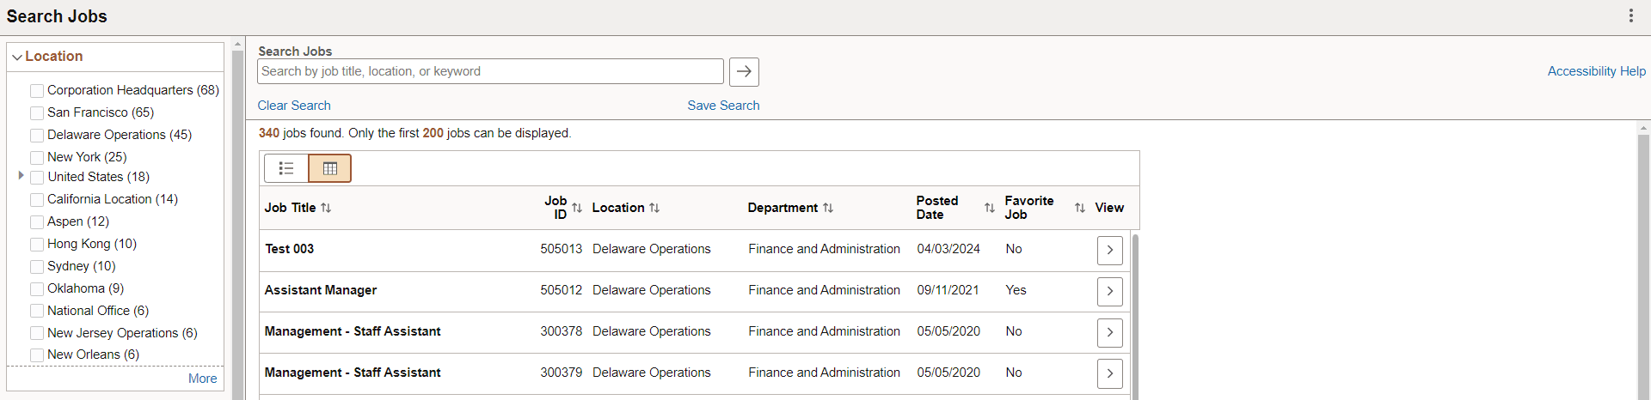Open the three-dot actions menu
Screen dimensions: 1651x400
point(1630,16)
